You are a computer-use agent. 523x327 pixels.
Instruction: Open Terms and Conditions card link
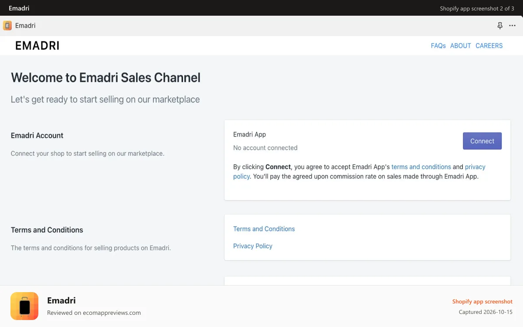click(264, 229)
